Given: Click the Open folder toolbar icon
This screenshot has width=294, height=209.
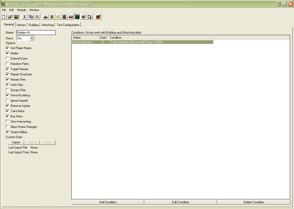Looking at the screenshot, I should (x=10, y=17).
